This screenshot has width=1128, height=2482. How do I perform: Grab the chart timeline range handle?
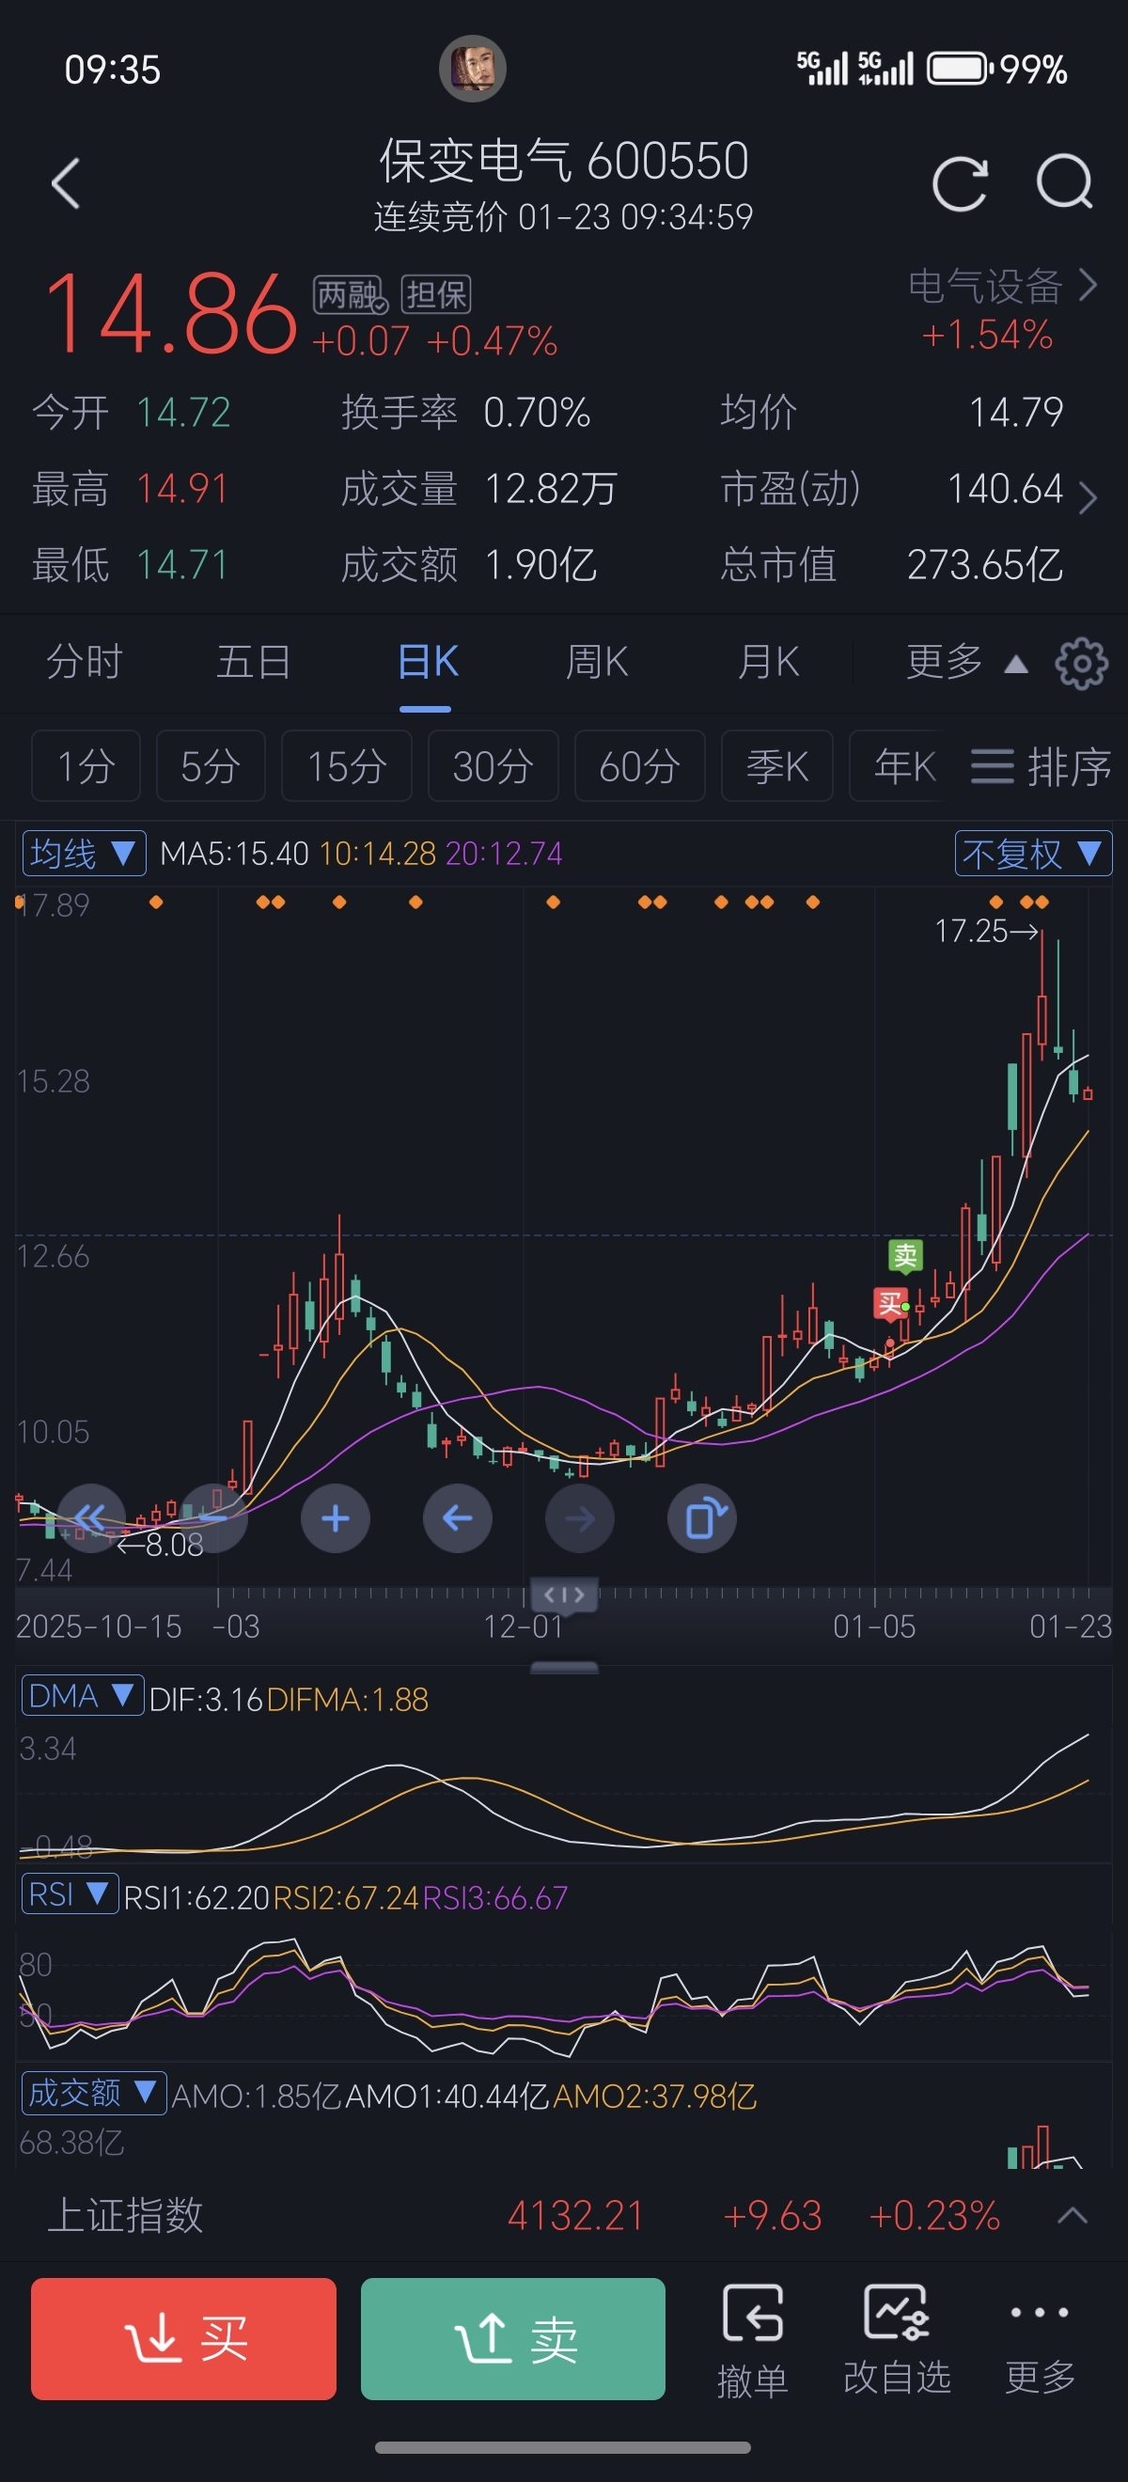pyautogui.click(x=565, y=1595)
